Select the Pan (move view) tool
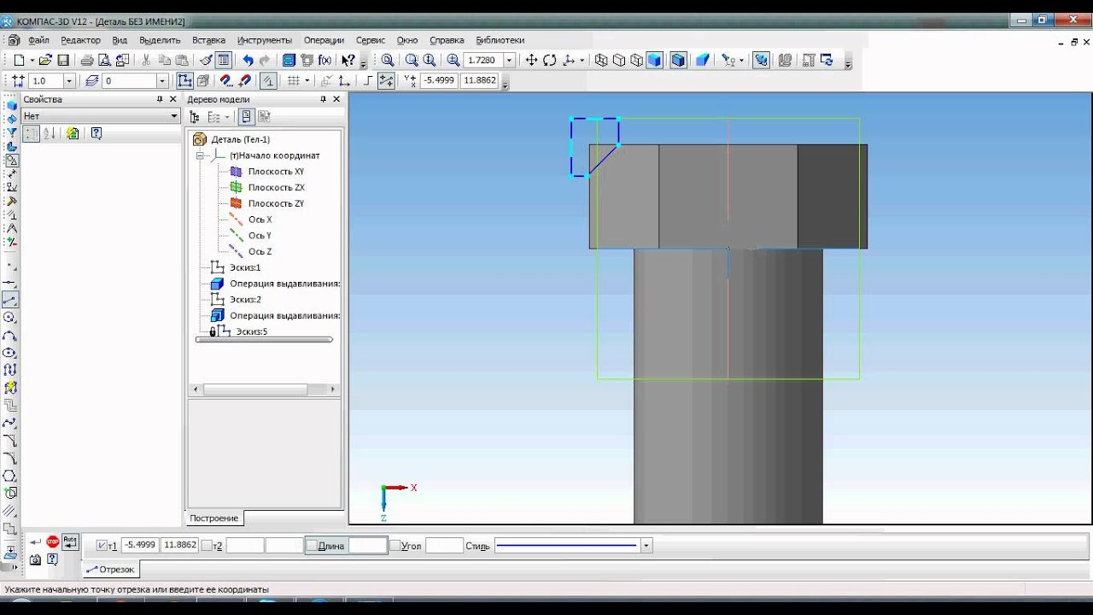This screenshot has width=1093, height=615. tap(531, 60)
